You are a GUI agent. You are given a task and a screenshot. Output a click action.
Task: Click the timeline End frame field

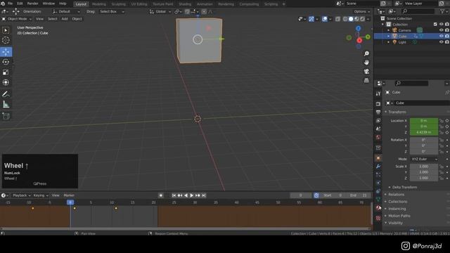359,195
